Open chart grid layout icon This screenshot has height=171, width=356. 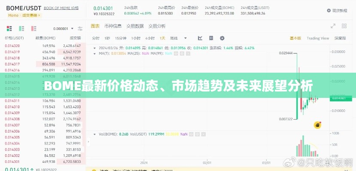(x=211, y=38)
